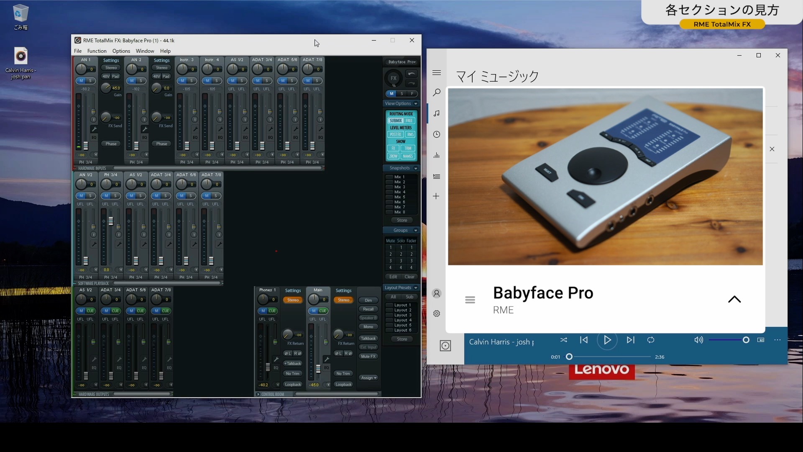Enable CUE on the Phones 1 output
The height and width of the screenshot is (452, 803).
pyautogui.click(x=272, y=311)
